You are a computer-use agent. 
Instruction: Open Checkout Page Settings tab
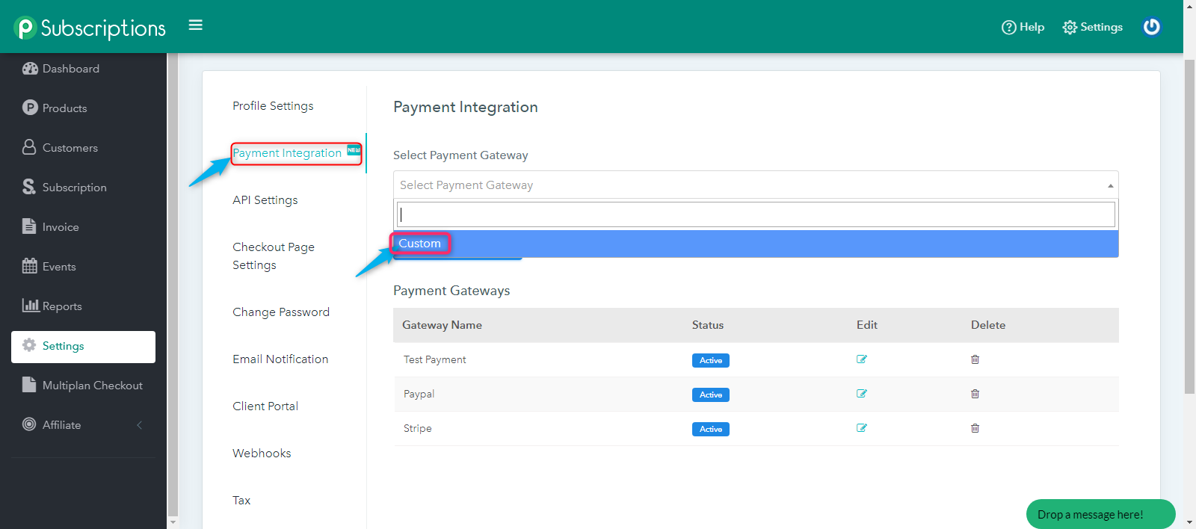[x=274, y=256]
